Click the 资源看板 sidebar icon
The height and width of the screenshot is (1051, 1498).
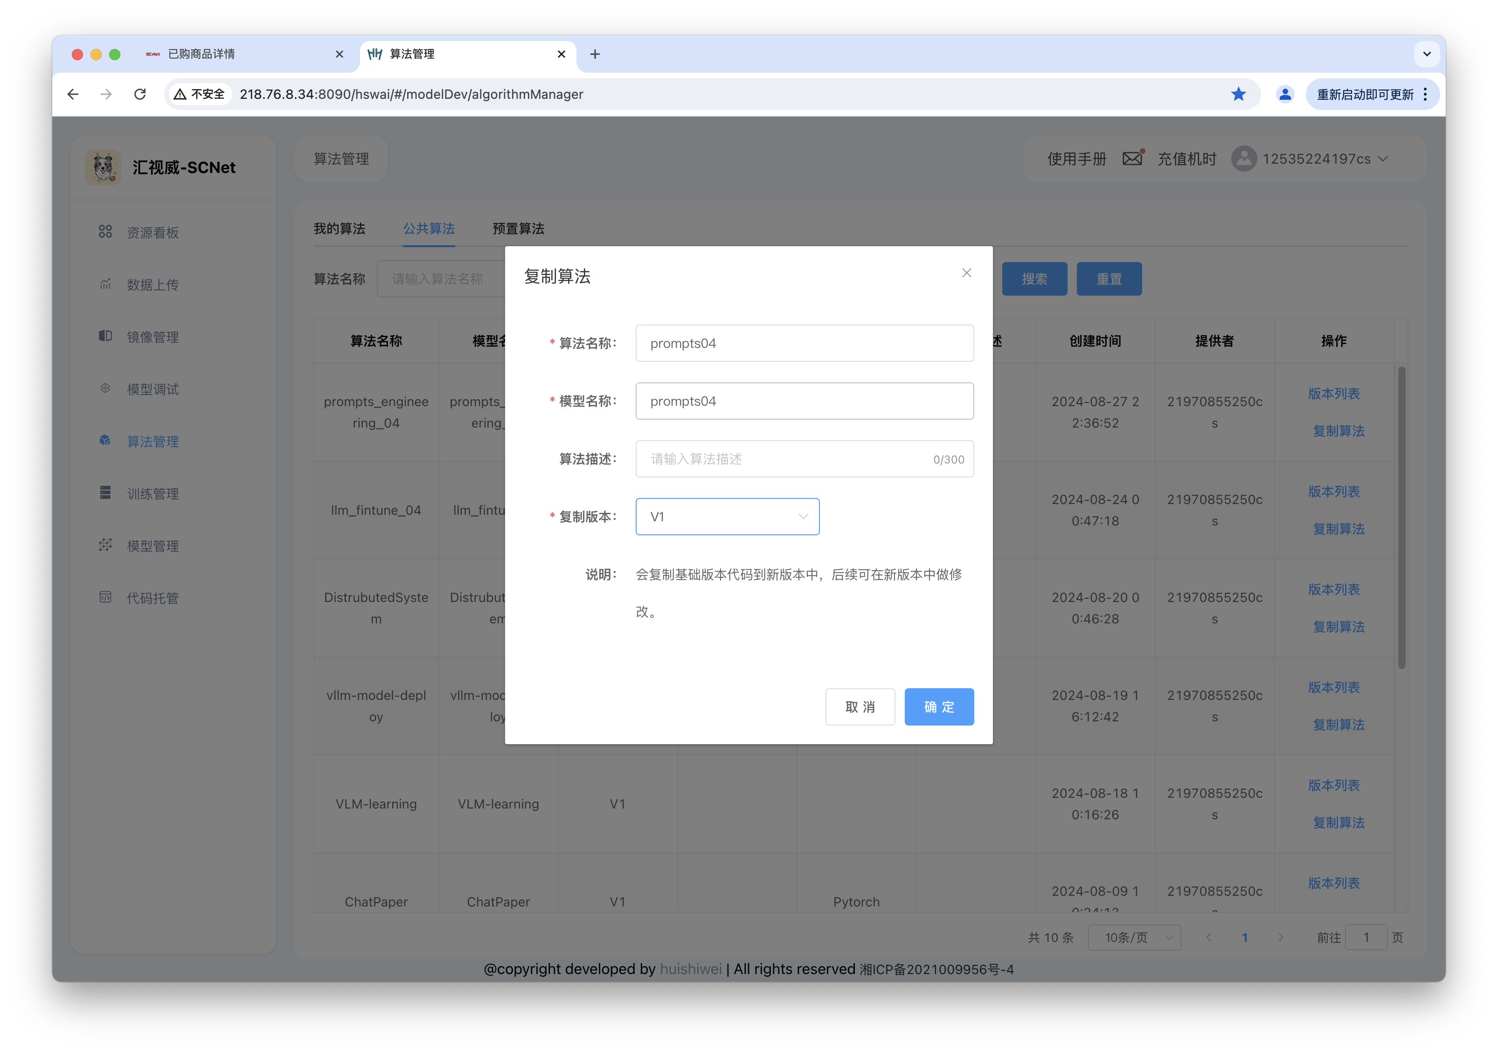click(105, 232)
